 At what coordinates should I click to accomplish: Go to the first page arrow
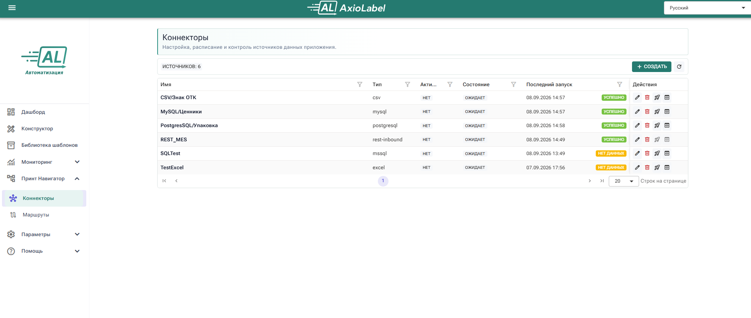(164, 181)
